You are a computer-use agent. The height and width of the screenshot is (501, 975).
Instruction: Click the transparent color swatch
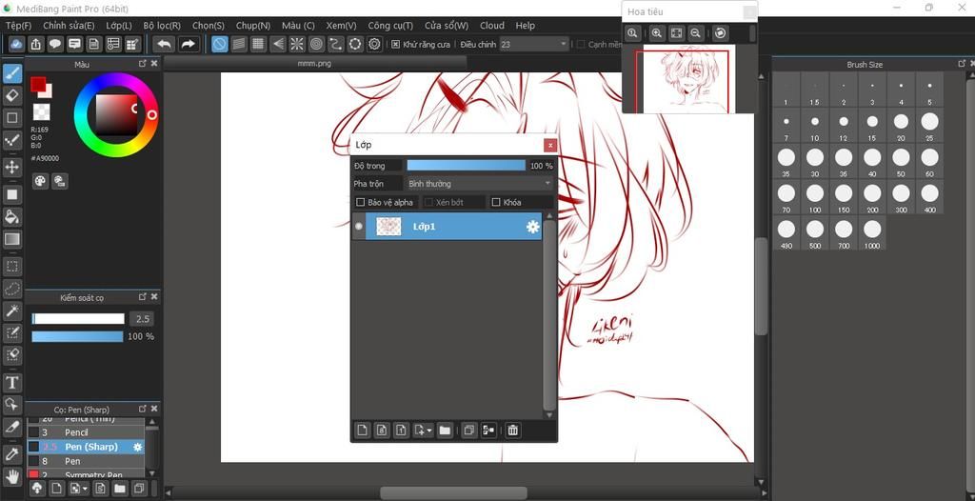(x=42, y=112)
